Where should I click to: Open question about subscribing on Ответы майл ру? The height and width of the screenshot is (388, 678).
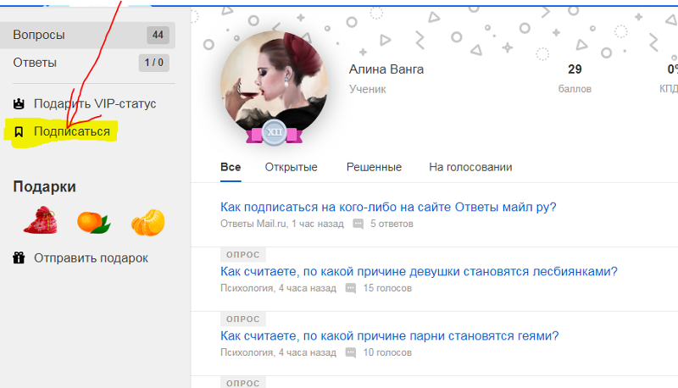(x=388, y=207)
